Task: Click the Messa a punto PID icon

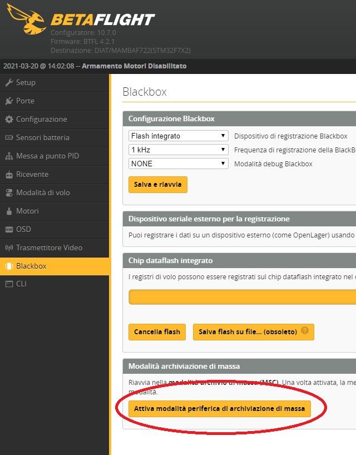Action: [x=8, y=156]
